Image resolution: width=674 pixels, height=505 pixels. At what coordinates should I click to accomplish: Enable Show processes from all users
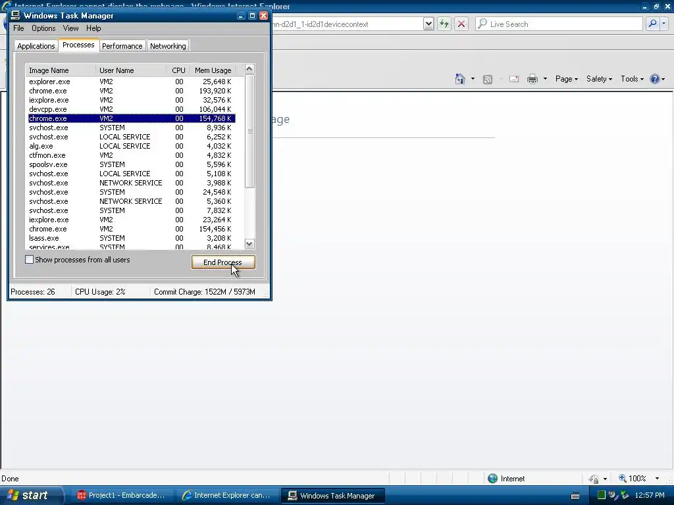[x=29, y=259]
